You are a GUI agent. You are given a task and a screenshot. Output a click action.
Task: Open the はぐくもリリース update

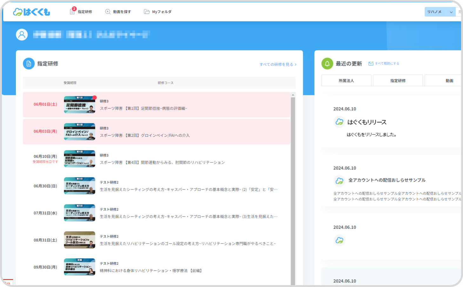(367, 122)
